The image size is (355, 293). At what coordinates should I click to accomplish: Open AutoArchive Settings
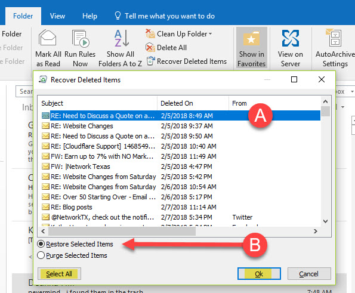[x=335, y=48]
